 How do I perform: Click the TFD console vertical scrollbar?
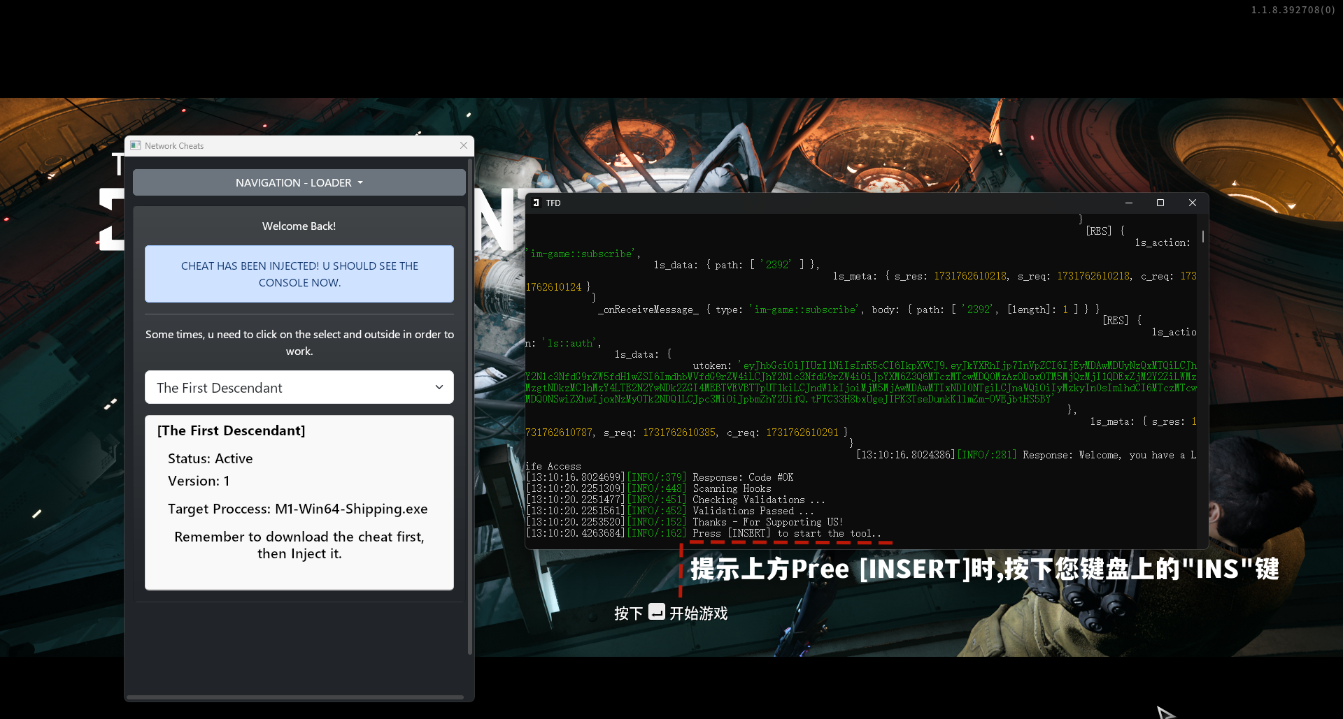[1203, 238]
